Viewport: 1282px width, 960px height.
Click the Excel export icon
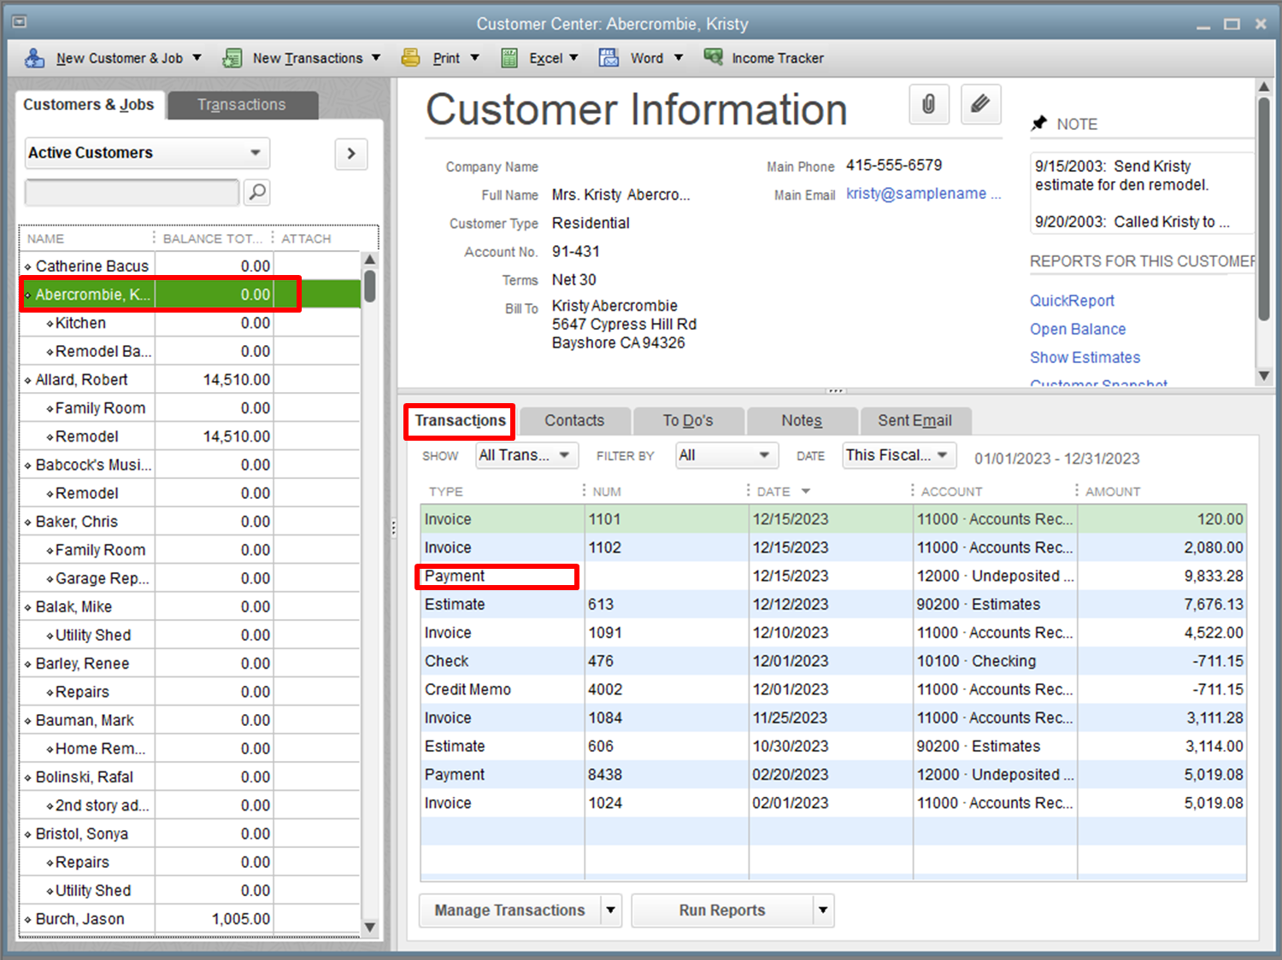pyautogui.click(x=509, y=57)
